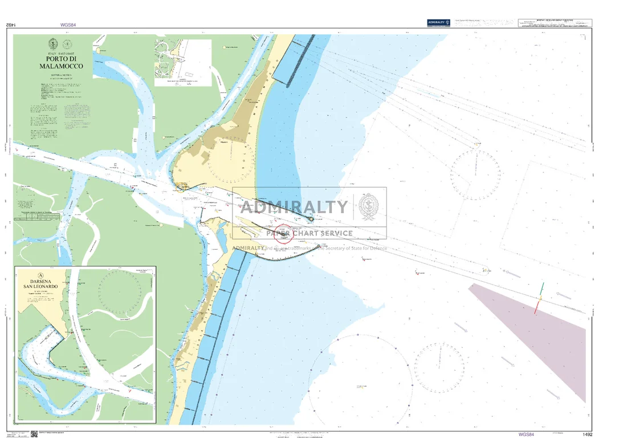Image resolution: width=619 pixels, height=438 pixels.
Task: Click the ITALY - EAST COAST subtitle
Action: pyautogui.click(x=61, y=53)
